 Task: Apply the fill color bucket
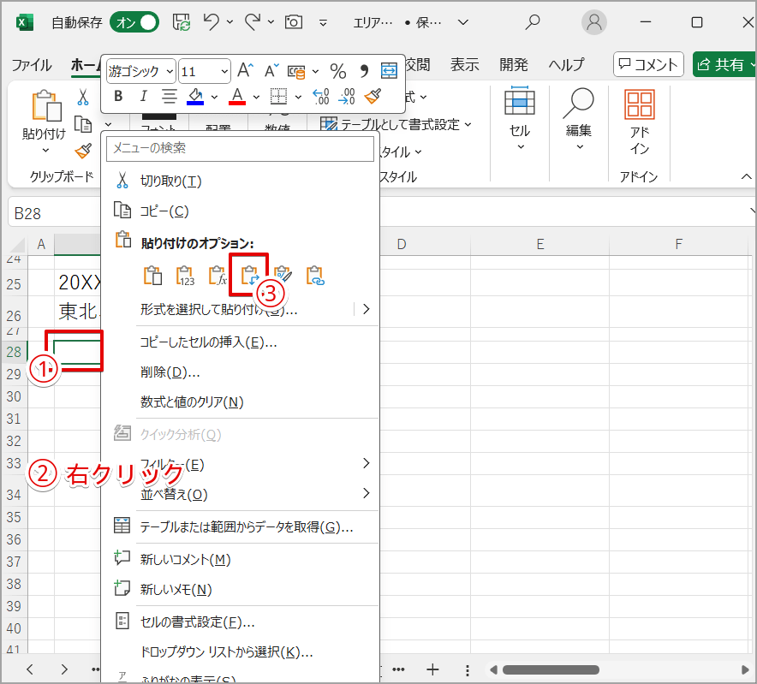coord(195,96)
